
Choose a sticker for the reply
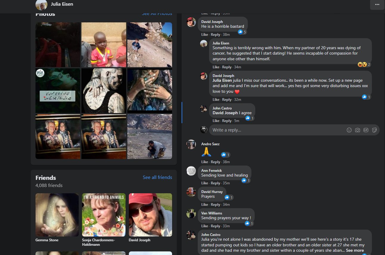coord(375,130)
